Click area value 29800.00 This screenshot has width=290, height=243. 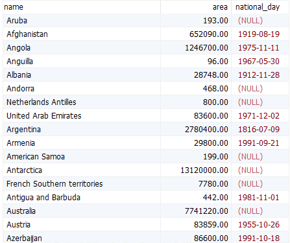coord(211,143)
